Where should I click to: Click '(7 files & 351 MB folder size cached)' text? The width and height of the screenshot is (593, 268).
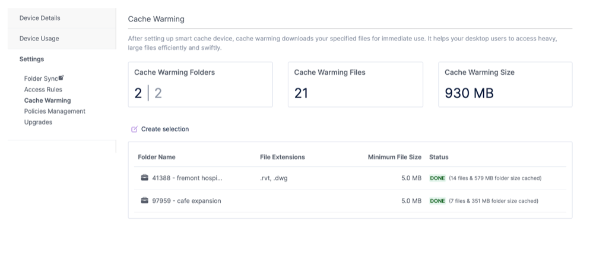pos(493,201)
